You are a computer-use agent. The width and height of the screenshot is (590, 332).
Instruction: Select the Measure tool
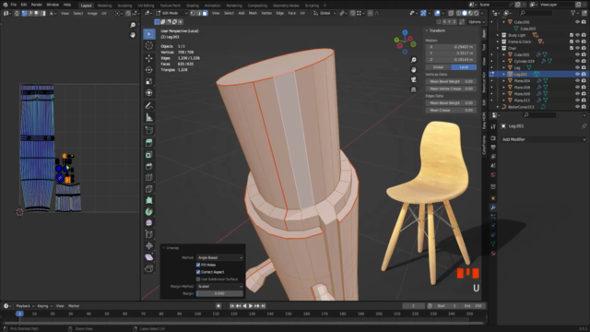coord(149,117)
